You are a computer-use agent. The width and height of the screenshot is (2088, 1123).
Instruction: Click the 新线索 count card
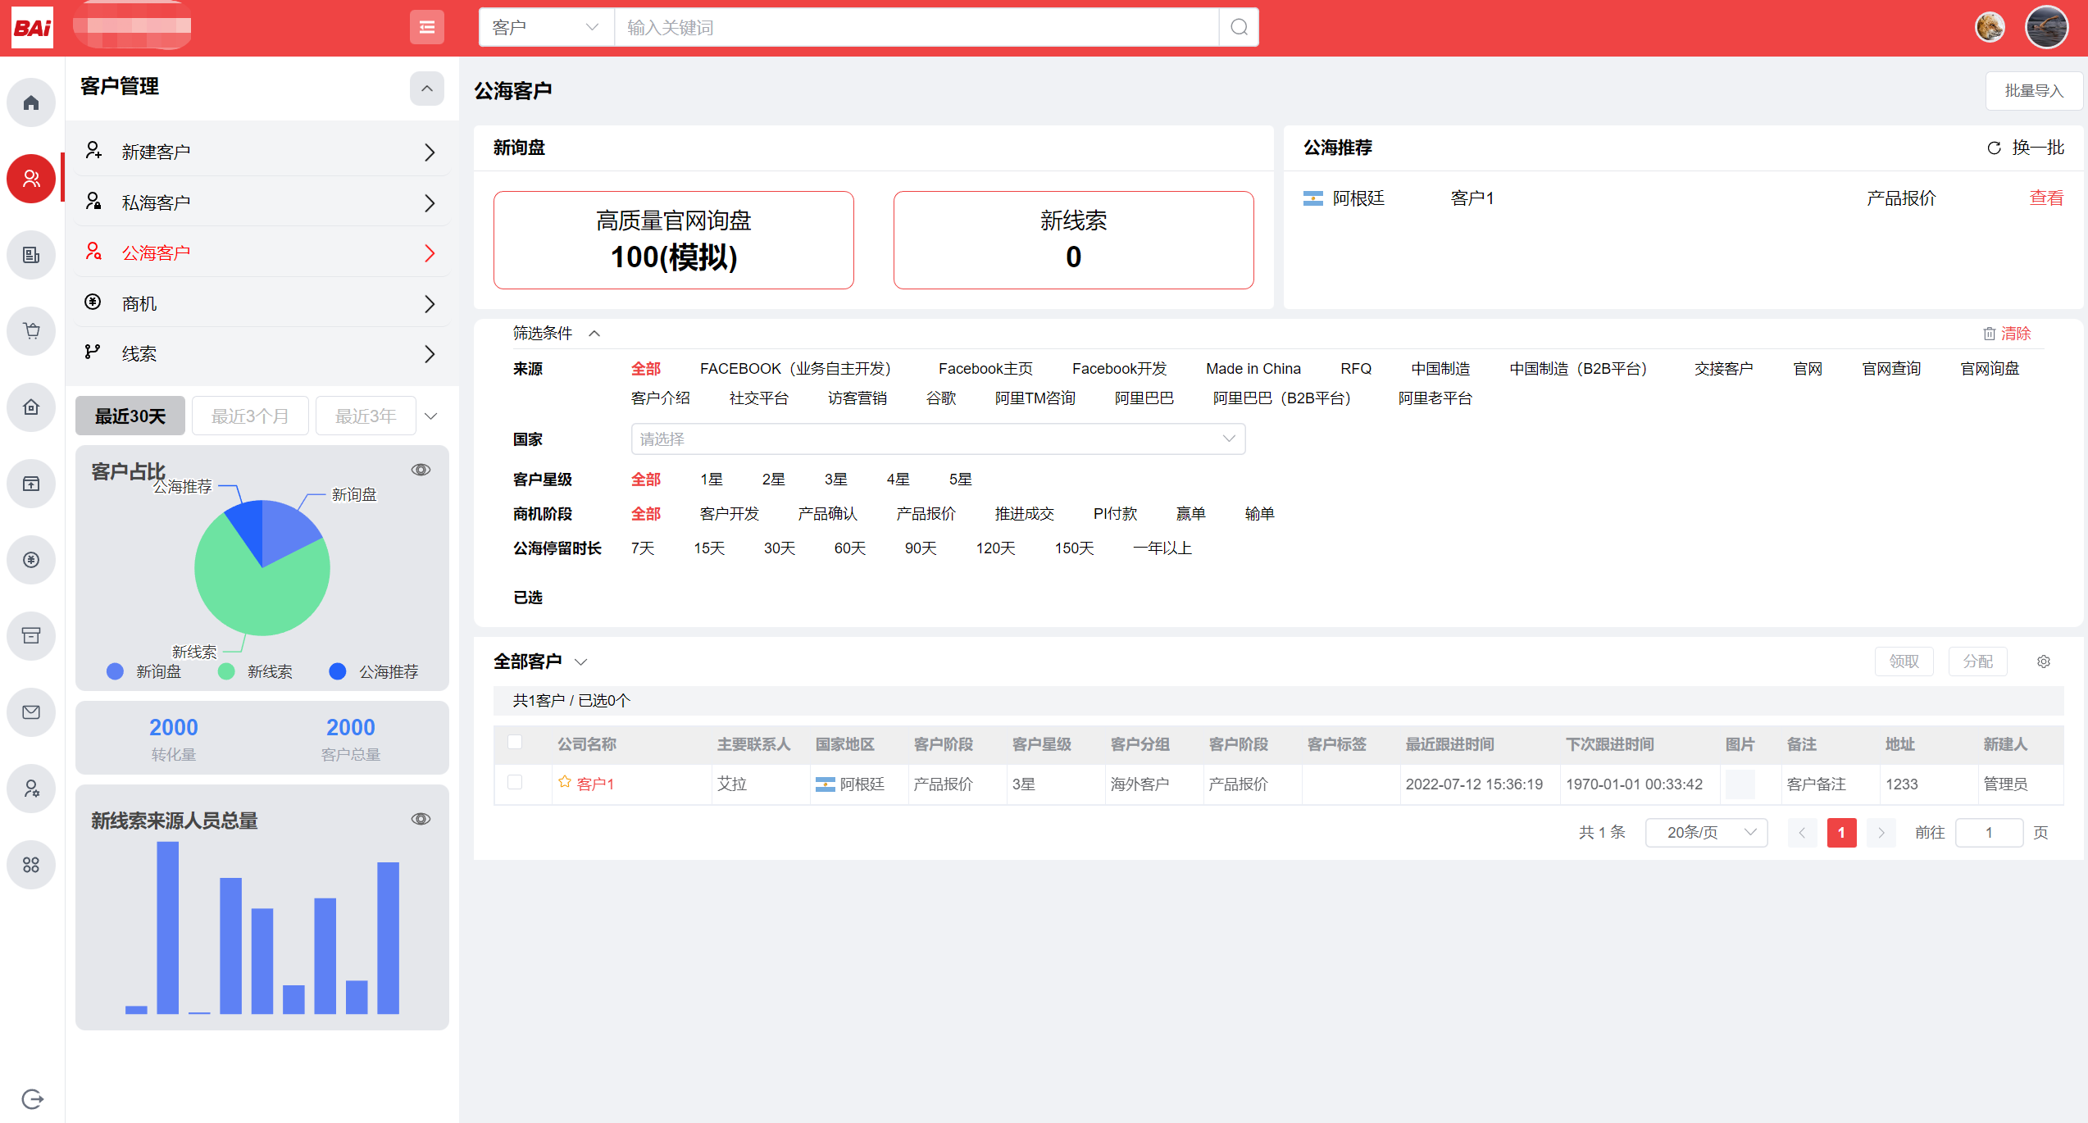[x=1073, y=240]
